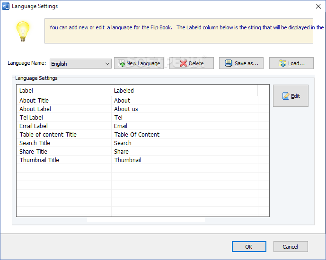Viewport: 326px width, 260px height.
Task: Select the Search Title row
Action: [x=143, y=143]
